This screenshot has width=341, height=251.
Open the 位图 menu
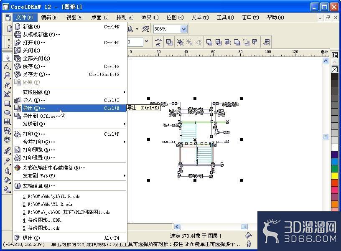tap(175, 18)
